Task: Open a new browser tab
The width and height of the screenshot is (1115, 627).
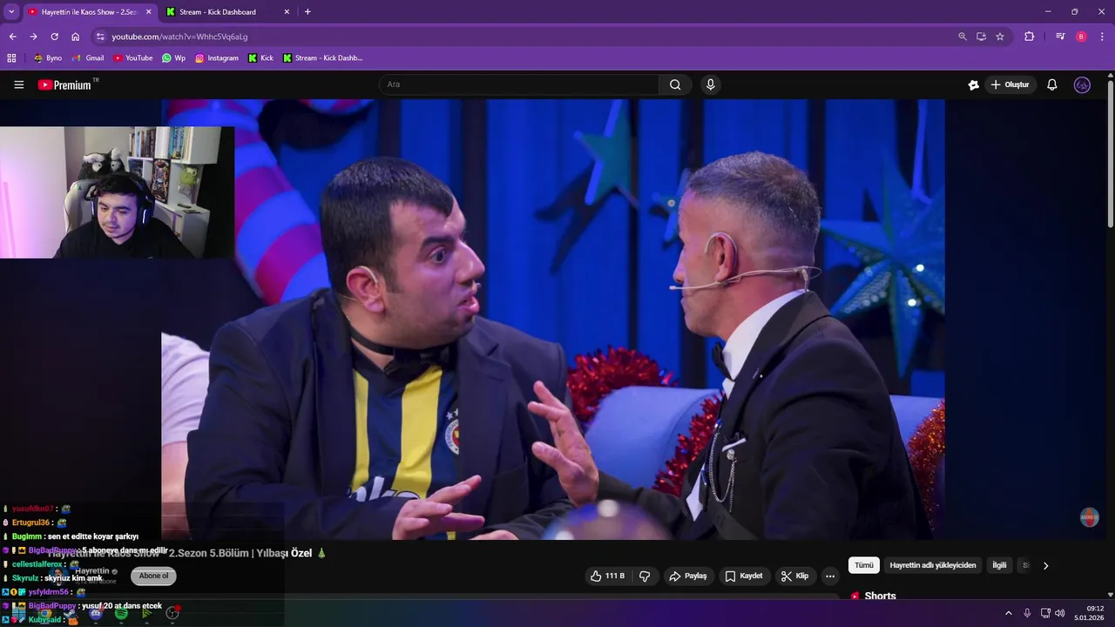Action: (307, 12)
